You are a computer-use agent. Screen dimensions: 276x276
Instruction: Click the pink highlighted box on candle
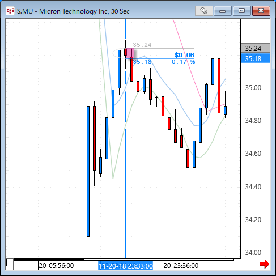(x=130, y=53)
